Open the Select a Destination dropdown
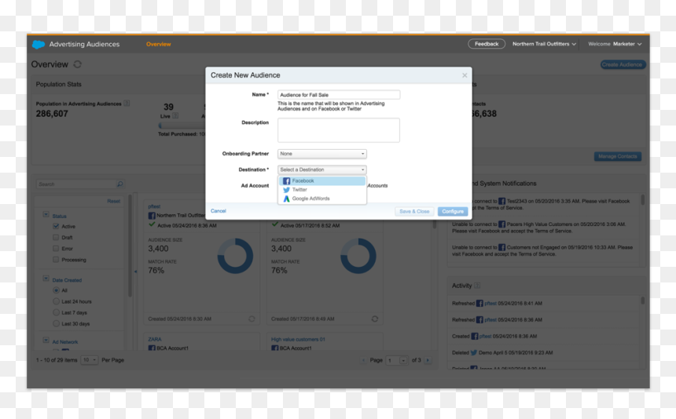Image resolution: width=676 pixels, height=419 pixels. [x=322, y=169]
